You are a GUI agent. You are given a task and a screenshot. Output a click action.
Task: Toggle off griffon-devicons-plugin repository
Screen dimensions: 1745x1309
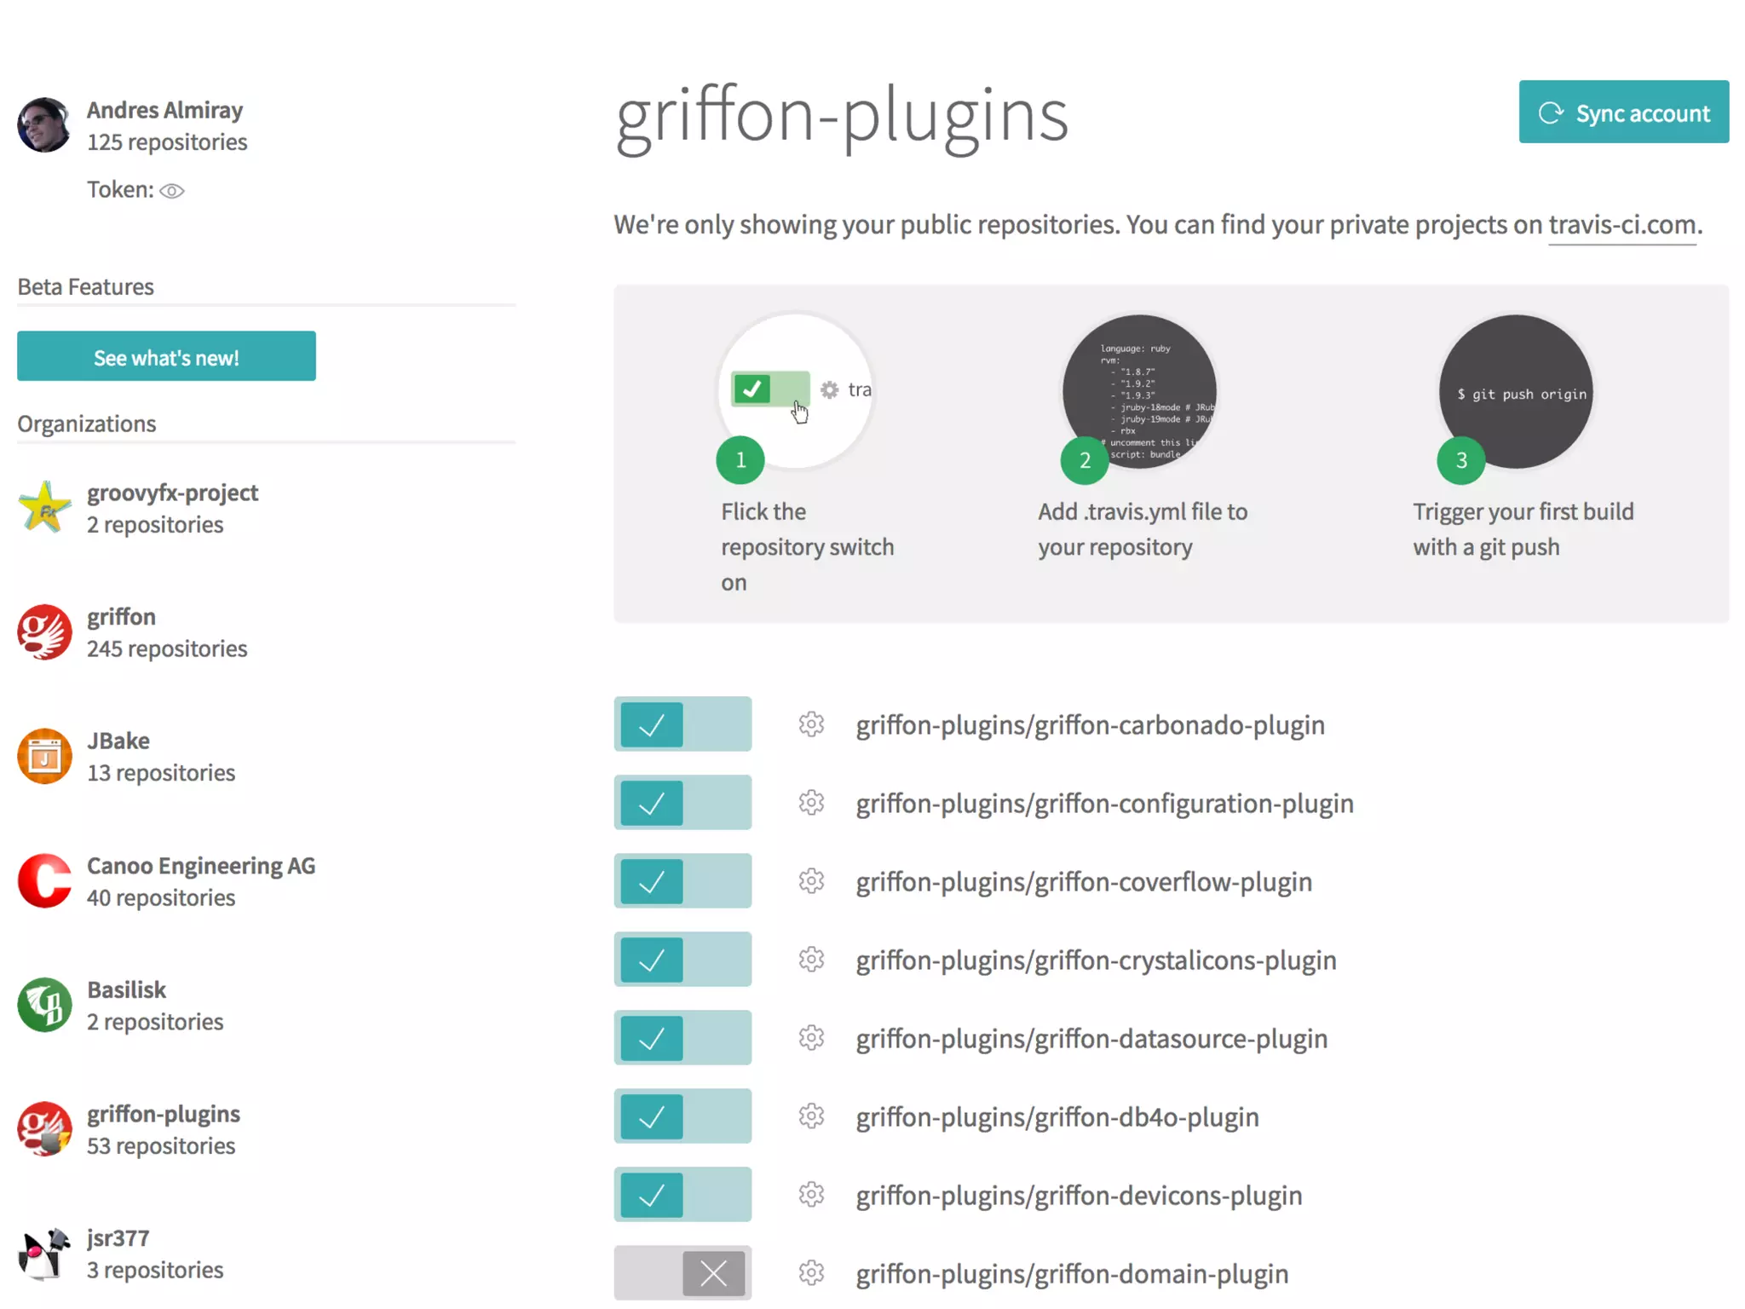pyautogui.click(x=682, y=1195)
